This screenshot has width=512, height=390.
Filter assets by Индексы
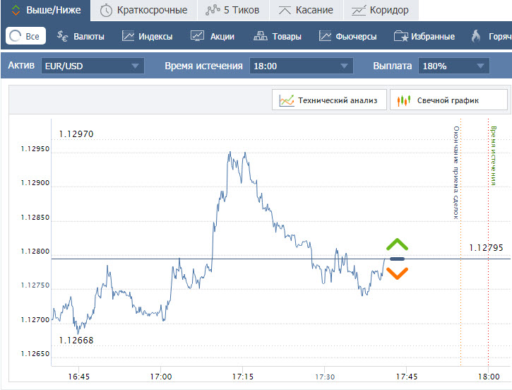[x=147, y=36]
